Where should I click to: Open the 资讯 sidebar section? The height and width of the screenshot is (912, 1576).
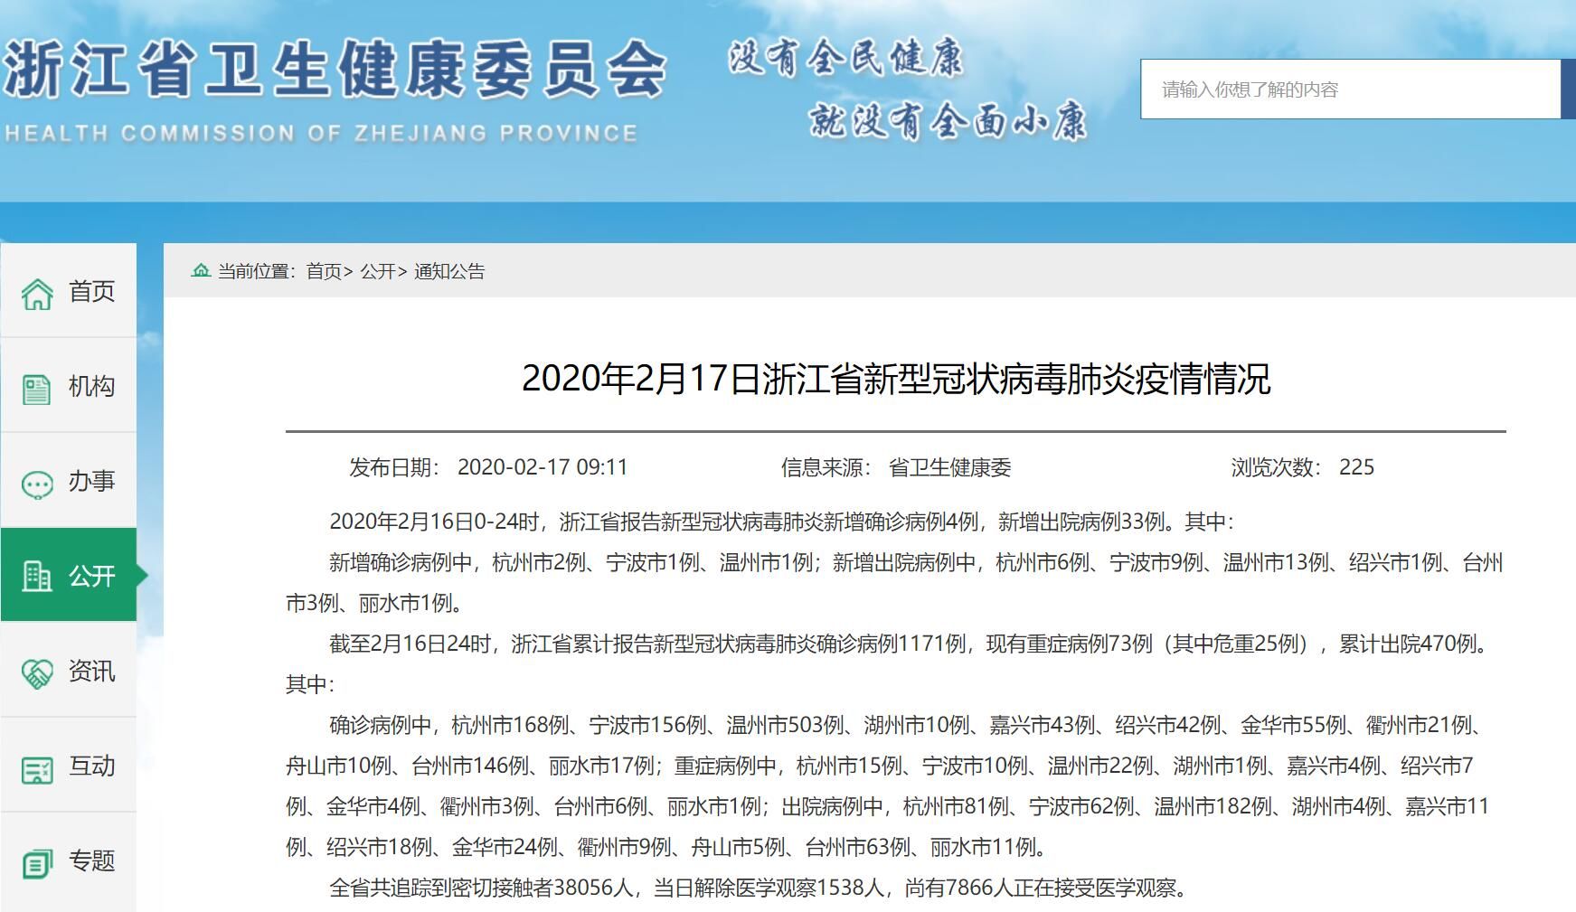[91, 672]
